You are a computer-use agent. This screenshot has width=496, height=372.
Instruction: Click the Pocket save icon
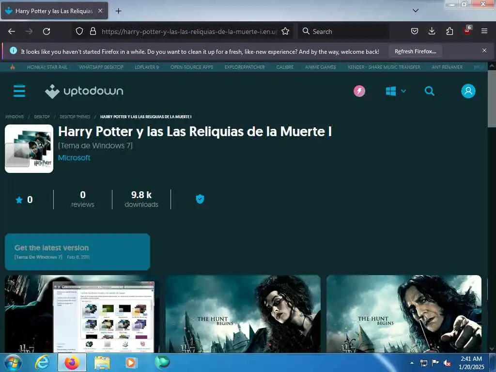[415, 31]
